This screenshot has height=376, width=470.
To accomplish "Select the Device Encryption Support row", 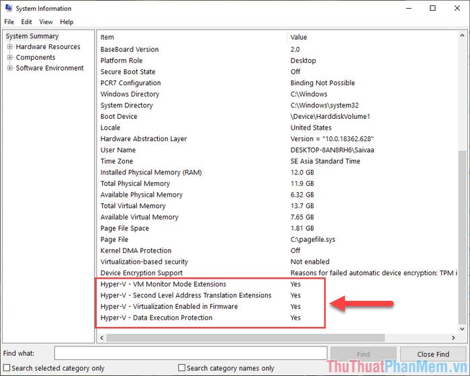I will (279, 273).
